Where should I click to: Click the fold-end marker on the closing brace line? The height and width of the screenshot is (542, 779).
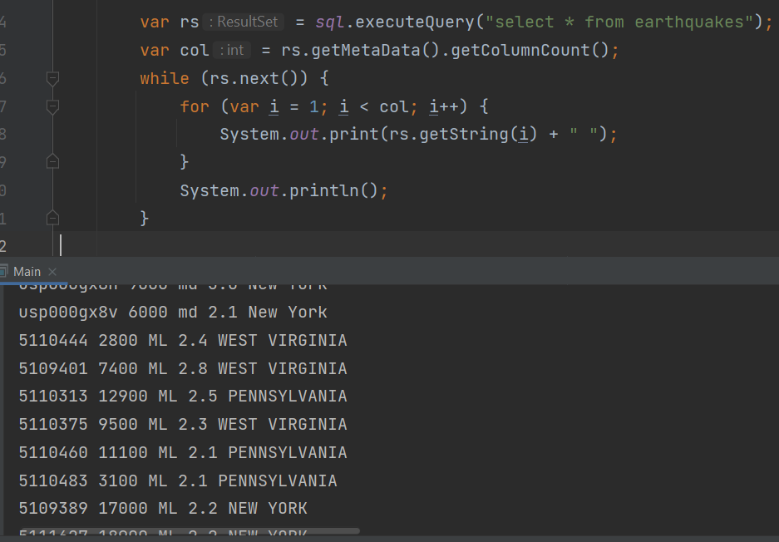click(52, 161)
